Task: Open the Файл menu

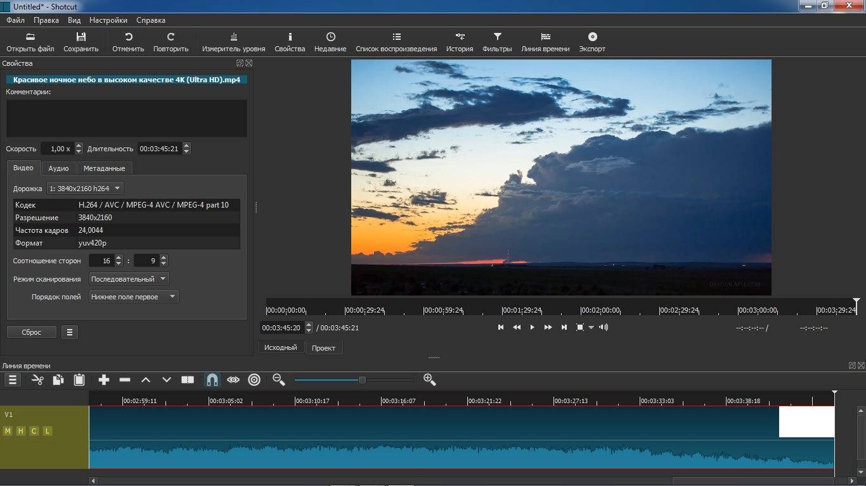Action: click(x=16, y=20)
